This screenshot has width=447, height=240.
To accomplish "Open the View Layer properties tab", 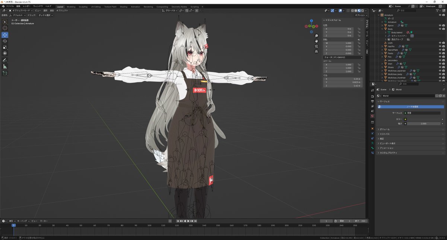I will (372, 106).
